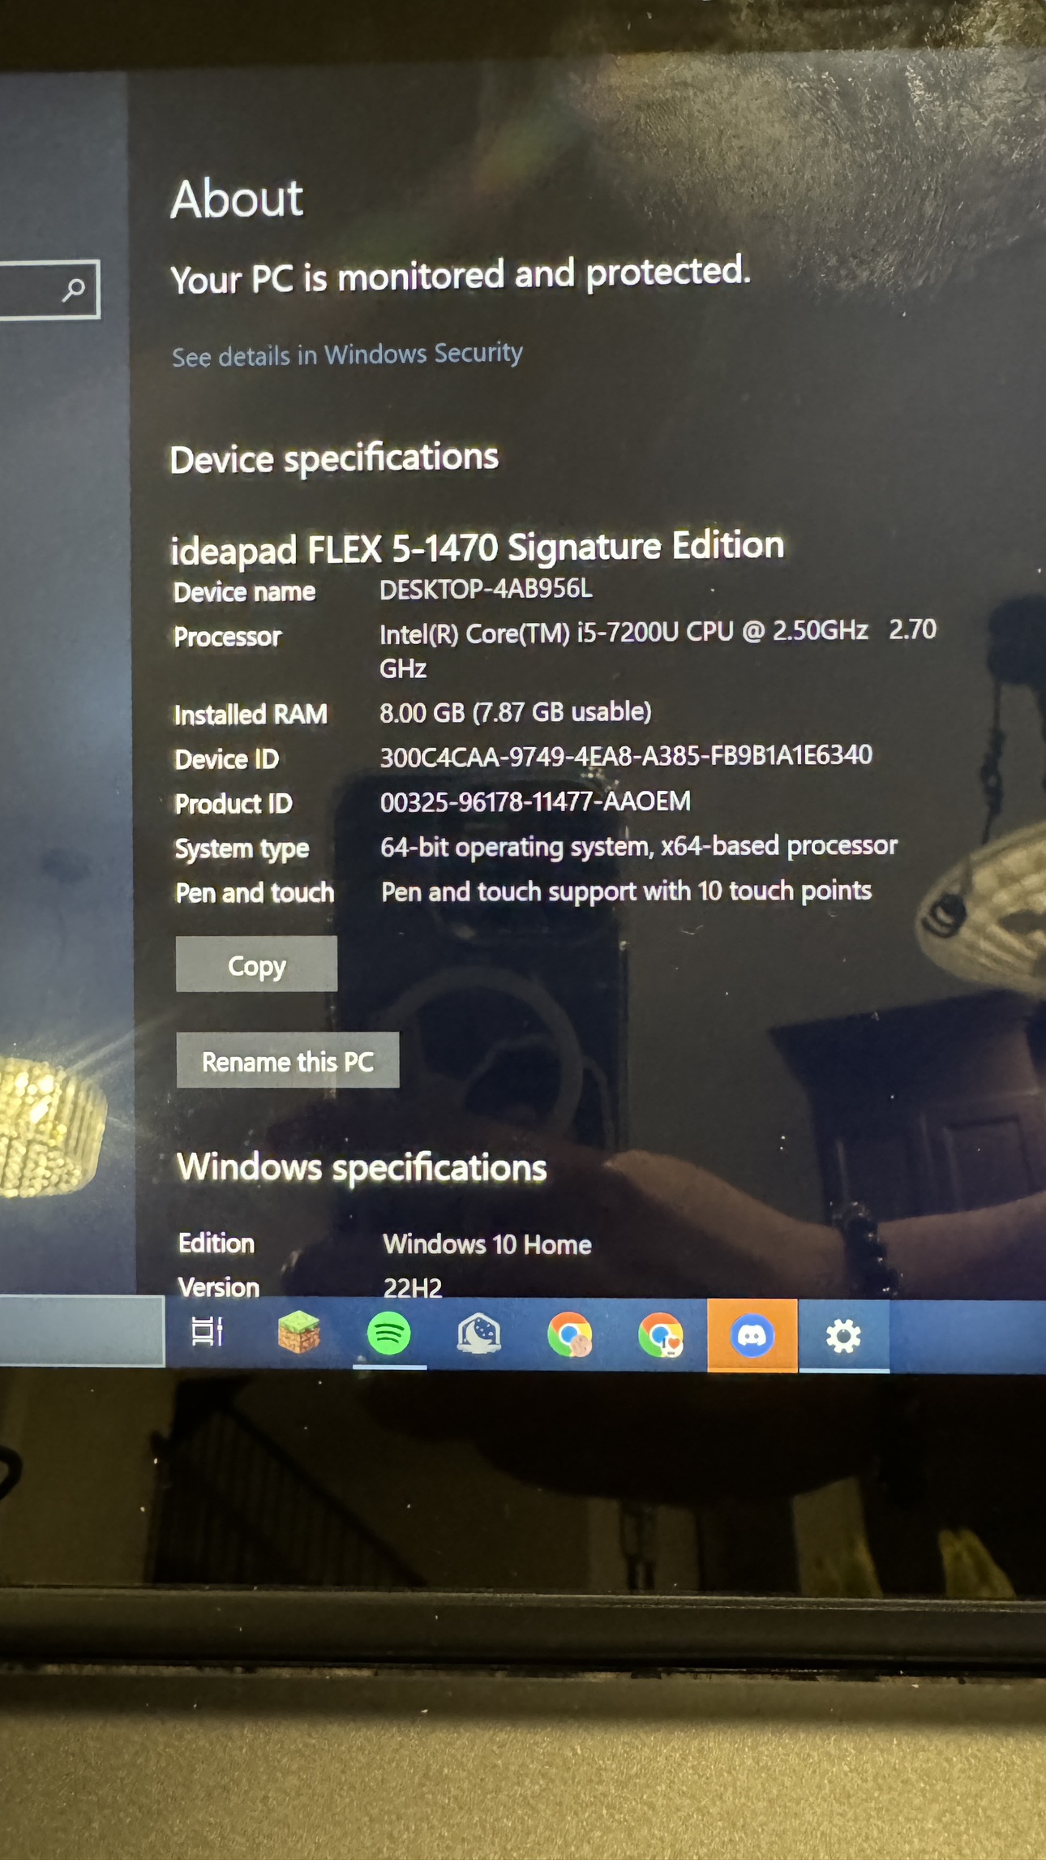Click the Windows 10 Home edition text
Screen dimensions: 1046x1860
pos(487,1244)
